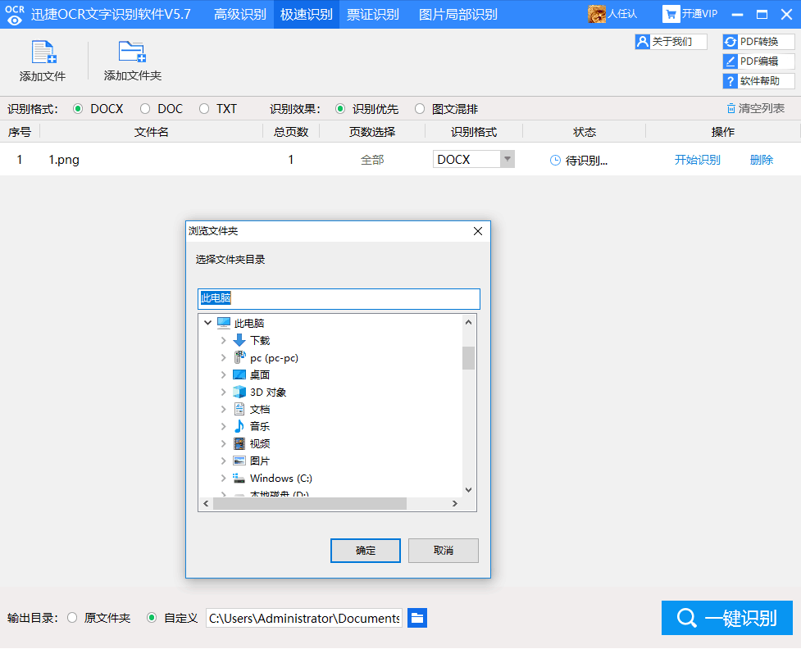
Task: Select the 3D 对象 cube icon
Action: tap(239, 393)
